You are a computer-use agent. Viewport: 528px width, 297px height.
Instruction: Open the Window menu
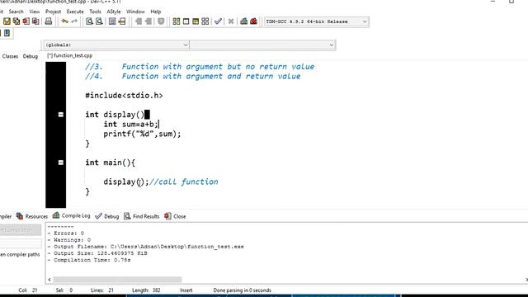click(x=135, y=12)
